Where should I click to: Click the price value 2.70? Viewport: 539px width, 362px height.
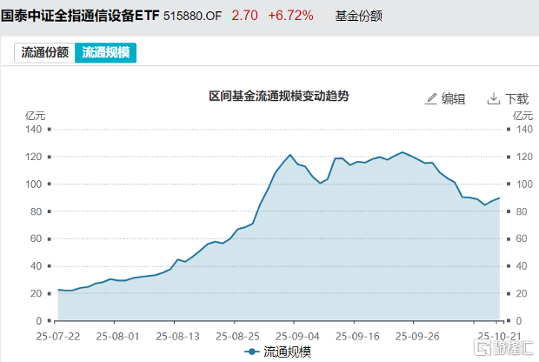click(x=243, y=16)
